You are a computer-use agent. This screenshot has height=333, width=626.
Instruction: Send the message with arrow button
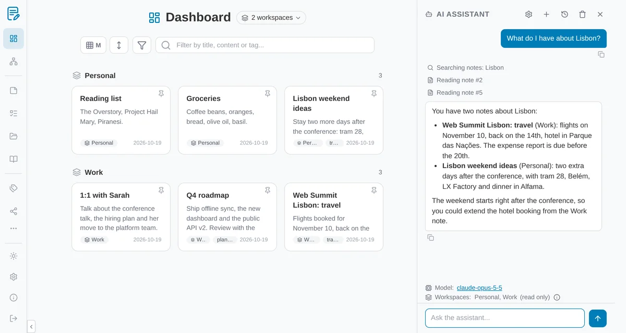[598, 318]
